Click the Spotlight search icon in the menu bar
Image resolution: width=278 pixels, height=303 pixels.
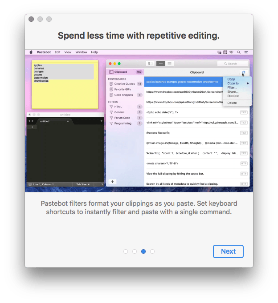pos(239,52)
